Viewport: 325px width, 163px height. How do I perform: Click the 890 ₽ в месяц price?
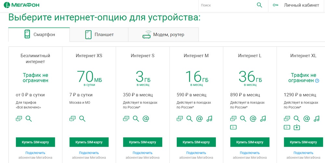(x=245, y=95)
